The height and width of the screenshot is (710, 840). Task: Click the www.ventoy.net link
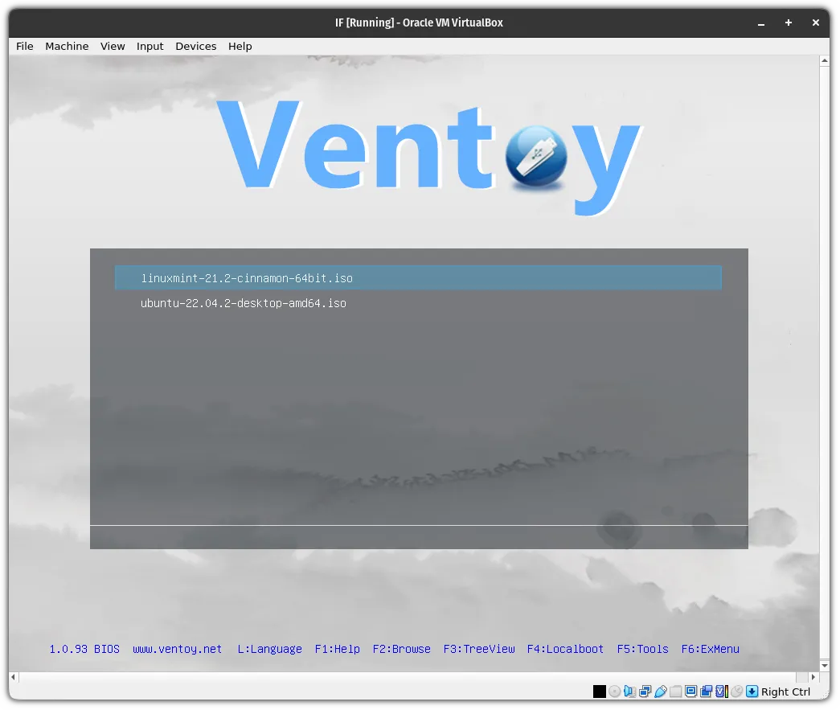tap(177, 649)
